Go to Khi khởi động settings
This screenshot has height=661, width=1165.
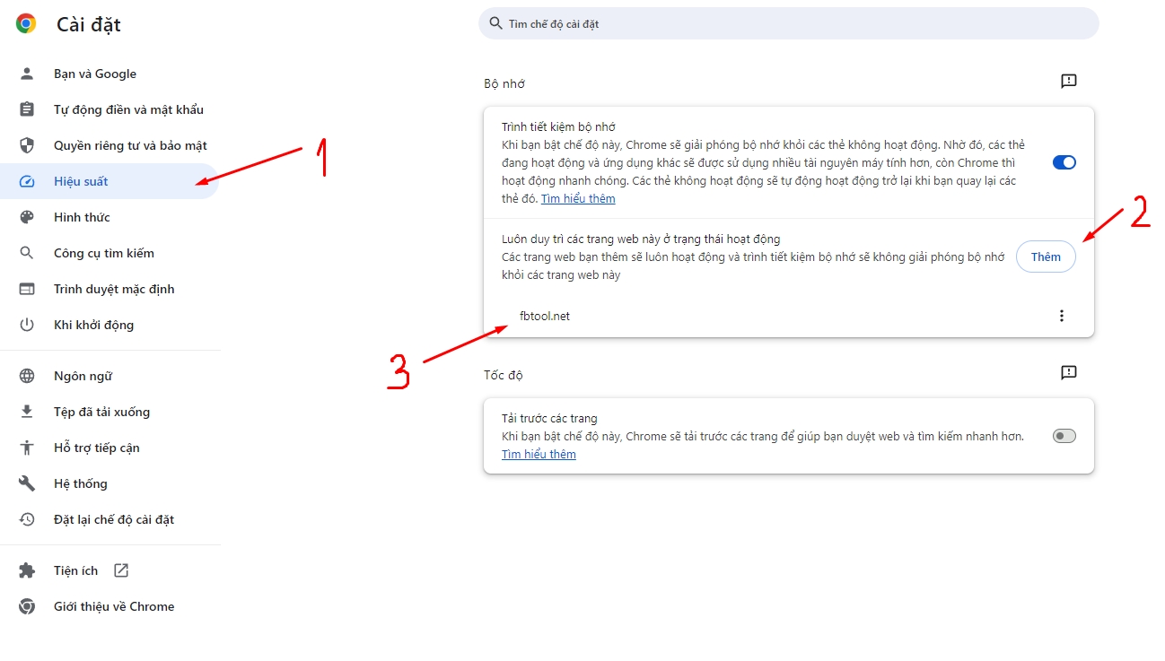click(x=93, y=325)
